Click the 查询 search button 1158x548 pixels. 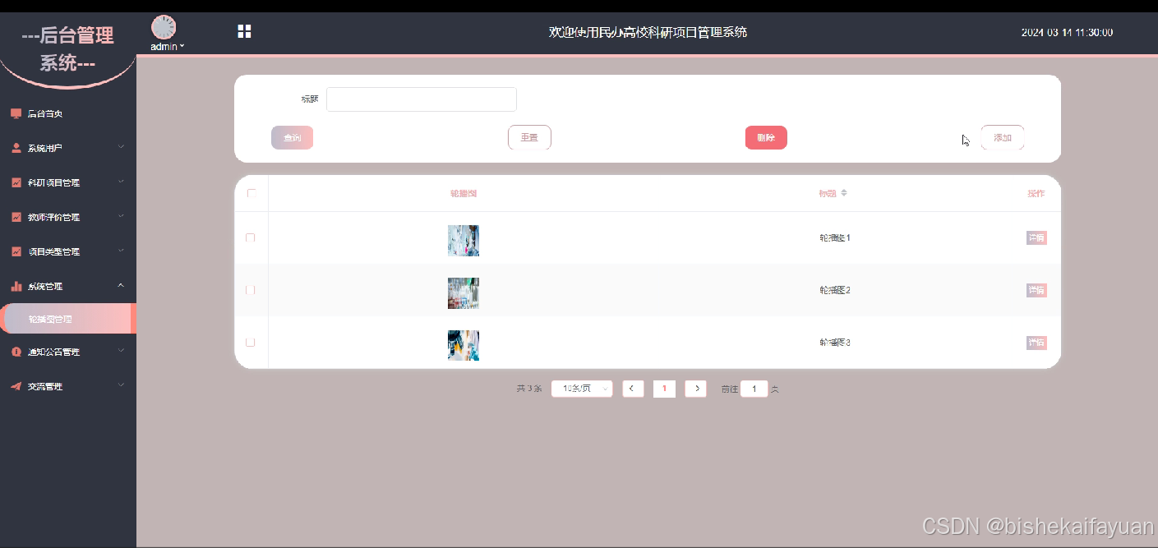[293, 138]
